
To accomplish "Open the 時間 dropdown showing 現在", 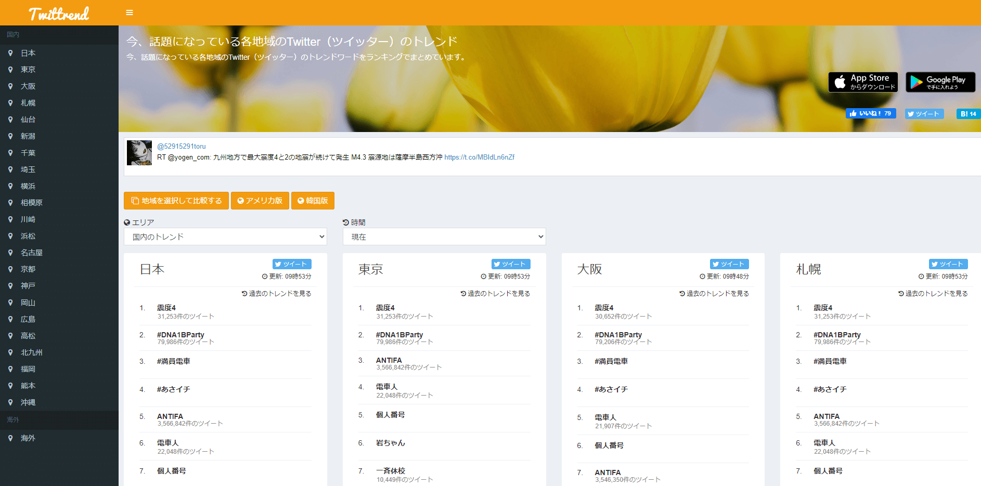I will (x=444, y=237).
